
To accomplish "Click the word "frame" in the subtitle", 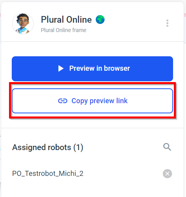I will pyautogui.click(x=79, y=30).
